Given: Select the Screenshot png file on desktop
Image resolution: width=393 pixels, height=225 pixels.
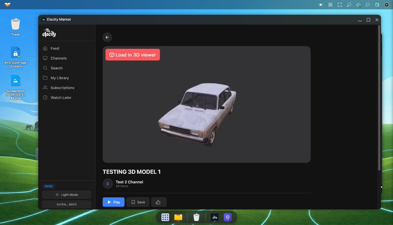Looking at the screenshot, I should click(x=15, y=87).
